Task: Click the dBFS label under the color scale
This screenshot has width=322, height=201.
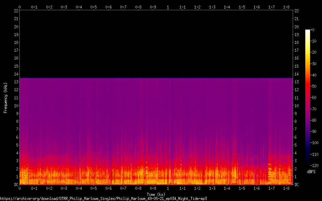Action: click(311, 172)
